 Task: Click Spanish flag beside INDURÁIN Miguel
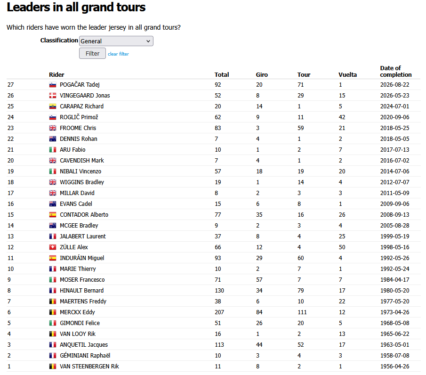(x=53, y=258)
